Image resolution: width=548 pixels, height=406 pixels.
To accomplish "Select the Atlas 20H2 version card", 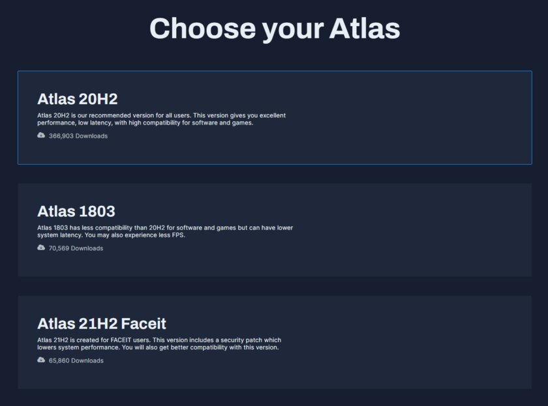I will (x=274, y=117).
